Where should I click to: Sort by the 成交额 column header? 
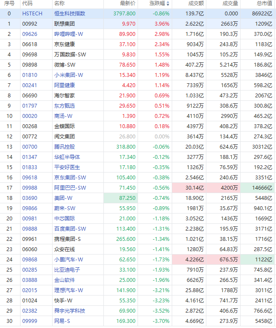[x=196, y=3]
